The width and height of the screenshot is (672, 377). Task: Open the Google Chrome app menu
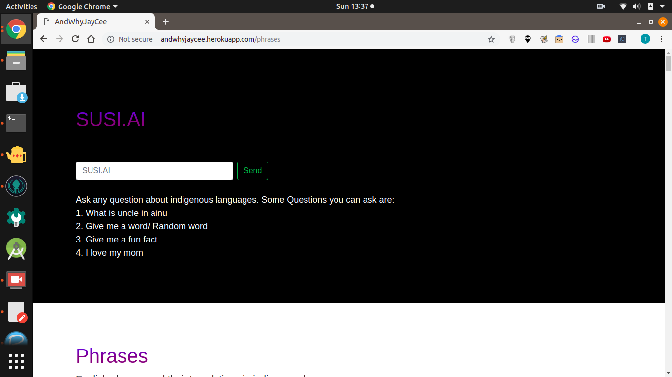point(82,6)
